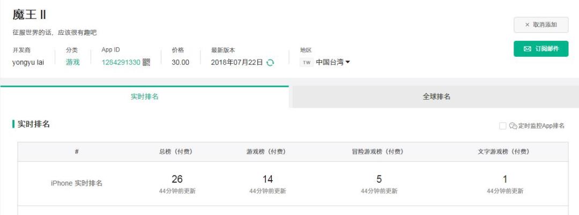Click the 总榜 rank value 26

(177, 179)
